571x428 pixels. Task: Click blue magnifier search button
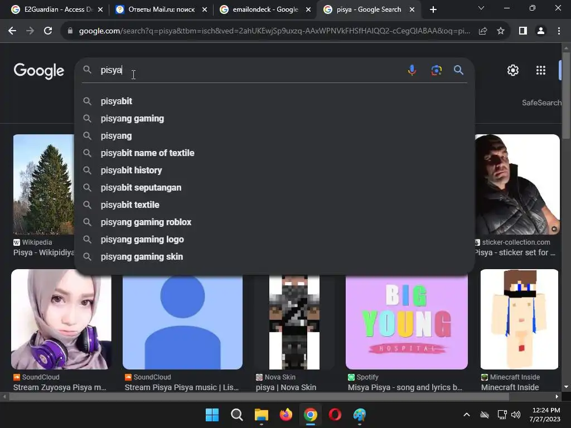458,70
